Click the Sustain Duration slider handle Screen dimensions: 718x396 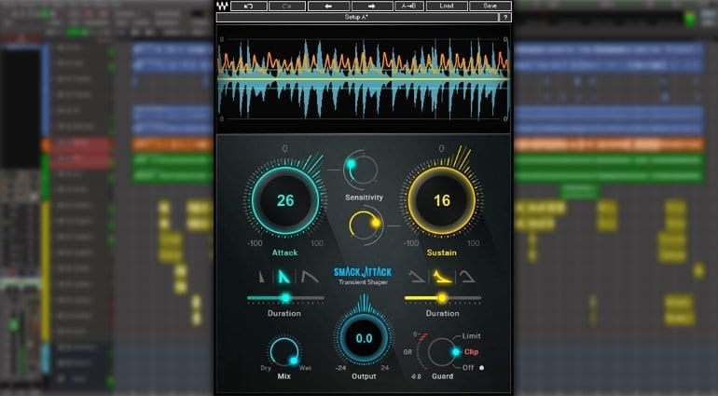pyautogui.click(x=442, y=298)
